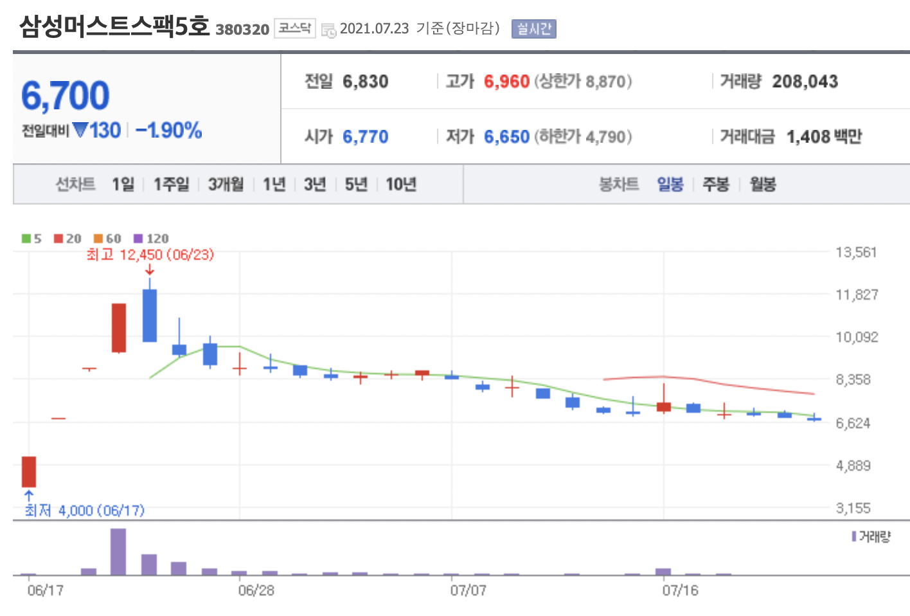The image size is (910, 616).
Task: Show the 3개월 line chart
Action: 226,185
